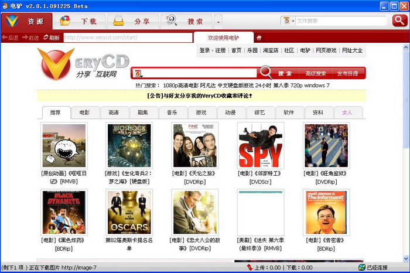Select the 女人 category tab
This screenshot has width=410, height=273.
point(347,112)
